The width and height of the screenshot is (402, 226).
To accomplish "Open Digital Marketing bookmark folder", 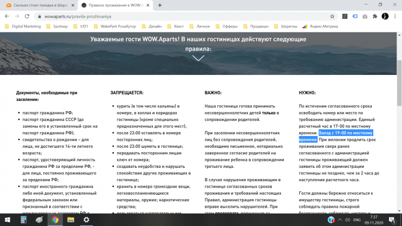I will 23,26.
